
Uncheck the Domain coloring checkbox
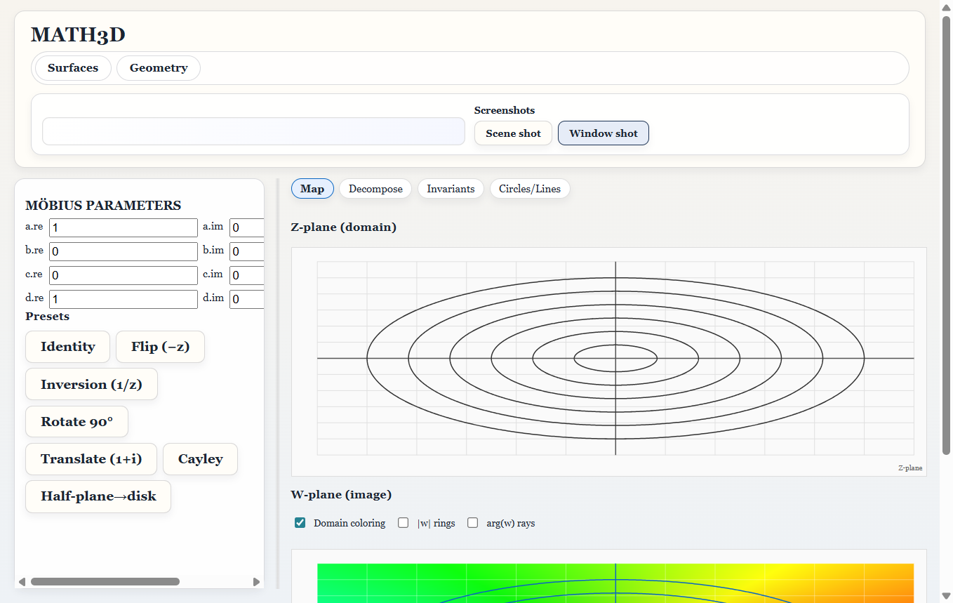[x=300, y=523]
